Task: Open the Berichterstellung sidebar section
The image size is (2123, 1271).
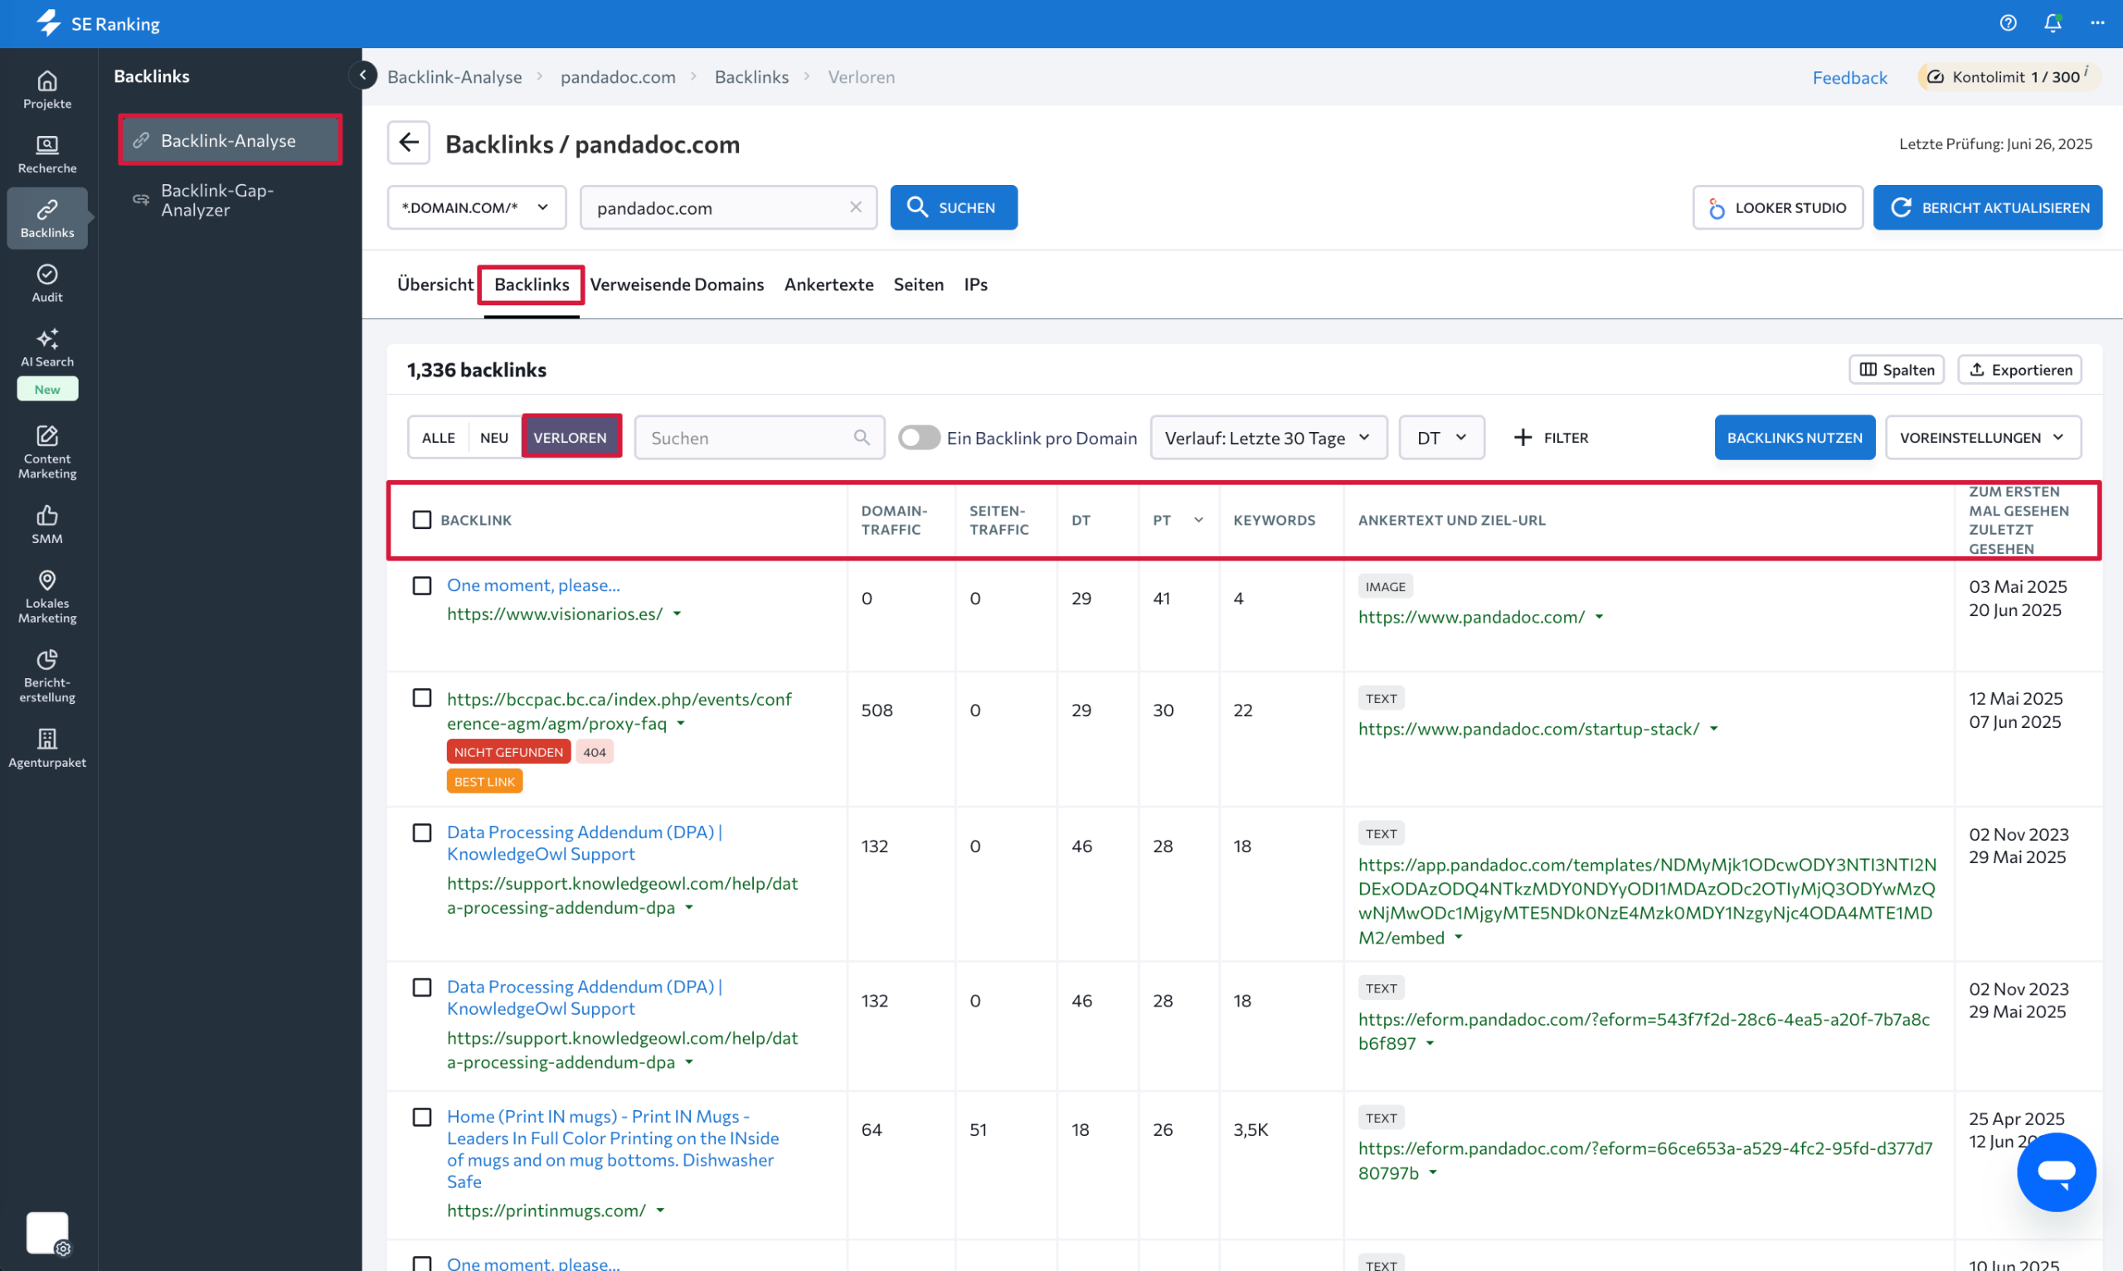Action: (x=47, y=676)
